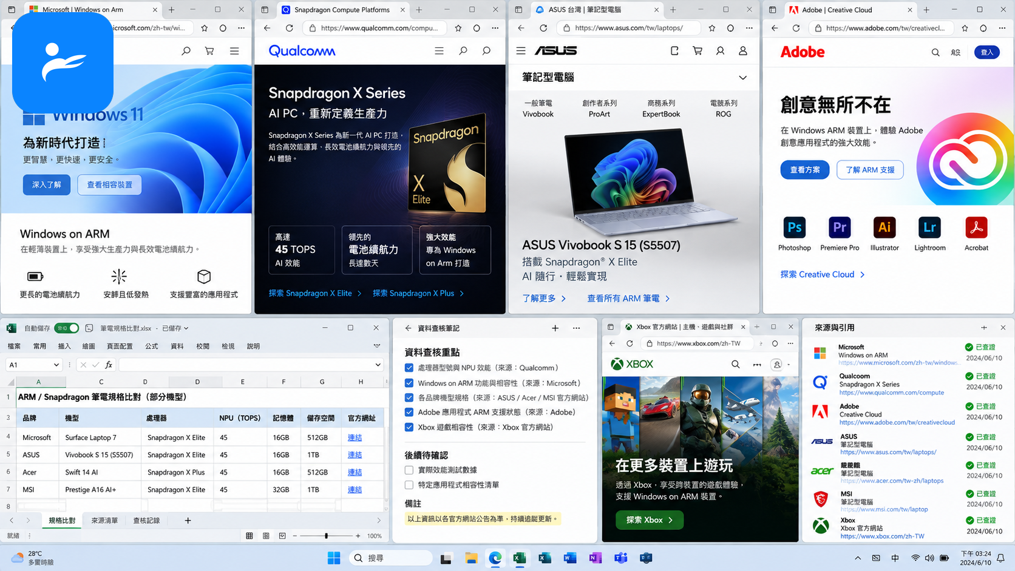The height and width of the screenshot is (571, 1015).
Task: Open the Illustrator app icon
Action: click(x=884, y=228)
